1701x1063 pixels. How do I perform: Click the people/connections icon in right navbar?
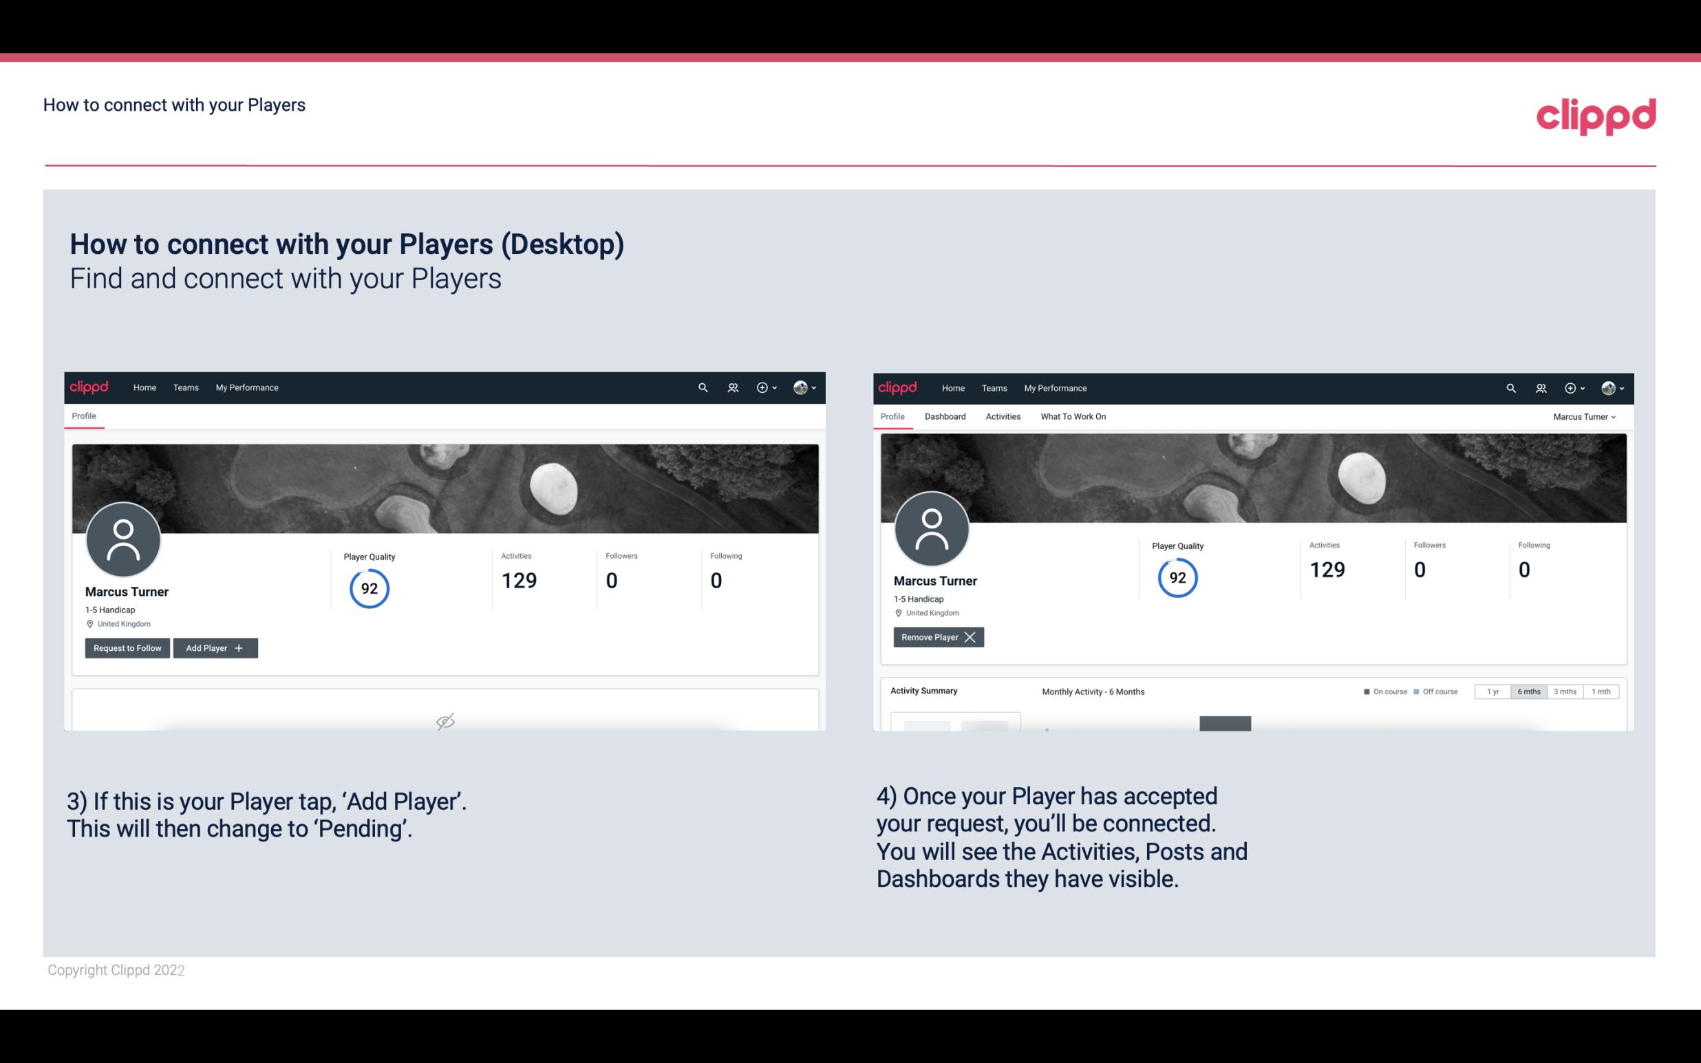1541,388
